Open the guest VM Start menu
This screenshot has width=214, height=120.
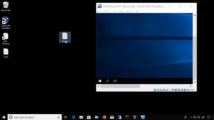[100, 81]
